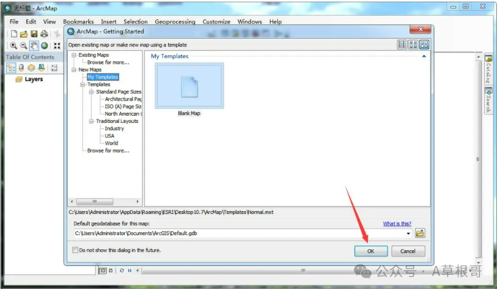Image resolution: width=498 pixels, height=291 pixels.
Task: Switch to List By Selection
Action: point(41,68)
